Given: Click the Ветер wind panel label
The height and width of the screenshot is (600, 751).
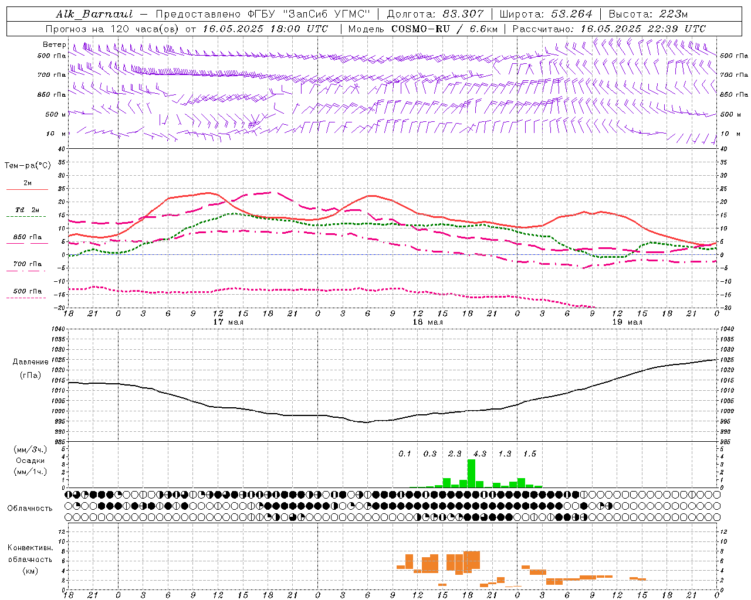Looking at the screenshot, I should click(54, 45).
